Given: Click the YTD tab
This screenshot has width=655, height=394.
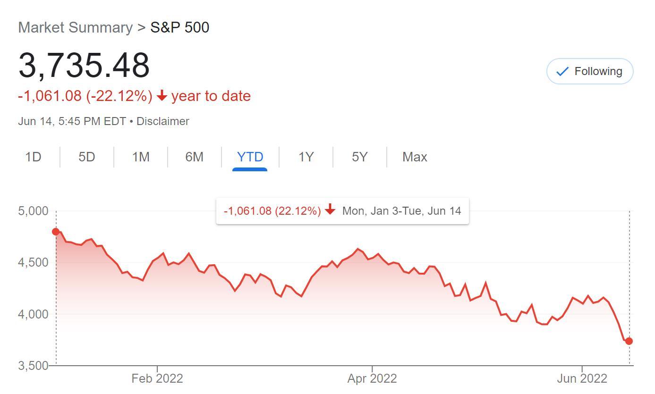Looking at the screenshot, I should (x=250, y=157).
